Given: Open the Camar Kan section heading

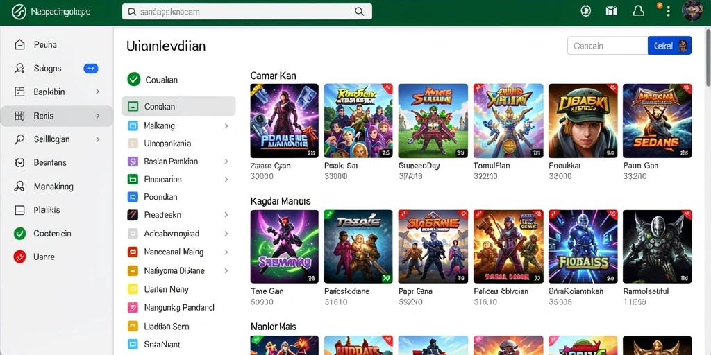Looking at the screenshot, I should 273,76.
